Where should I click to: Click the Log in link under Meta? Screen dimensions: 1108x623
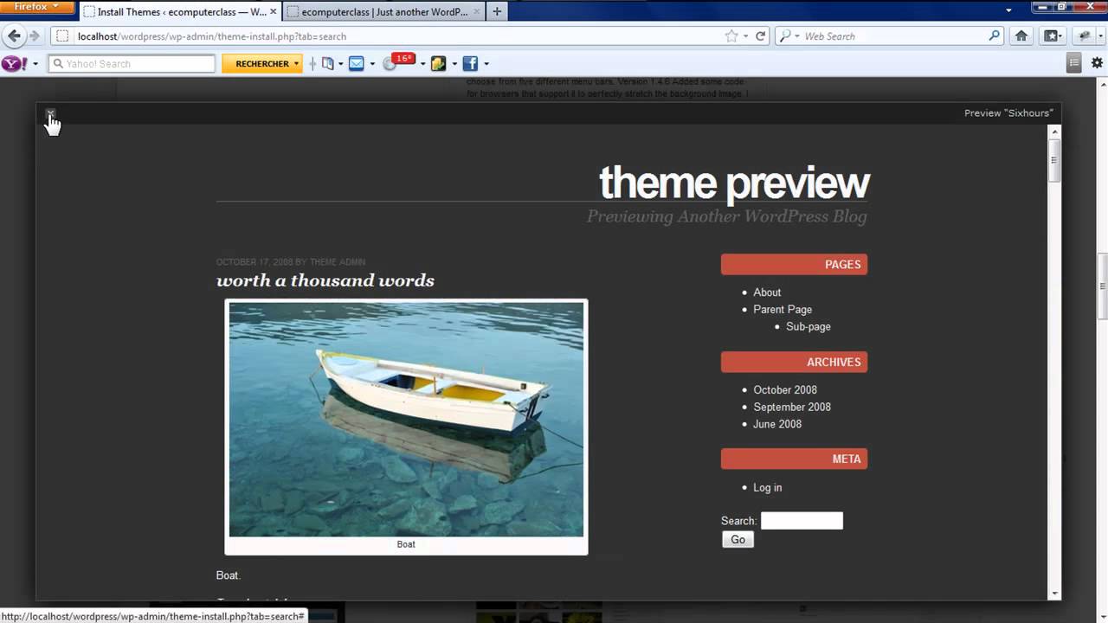(768, 488)
